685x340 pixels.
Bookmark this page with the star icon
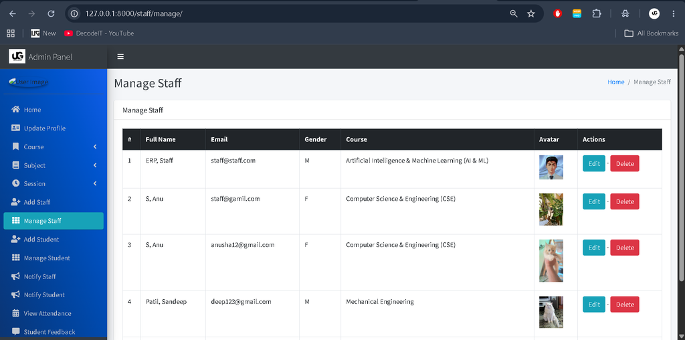530,13
